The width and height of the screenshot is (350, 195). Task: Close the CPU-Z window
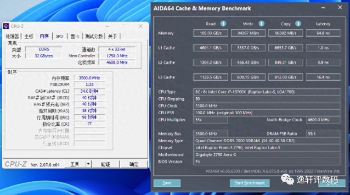pyautogui.click(x=141, y=26)
